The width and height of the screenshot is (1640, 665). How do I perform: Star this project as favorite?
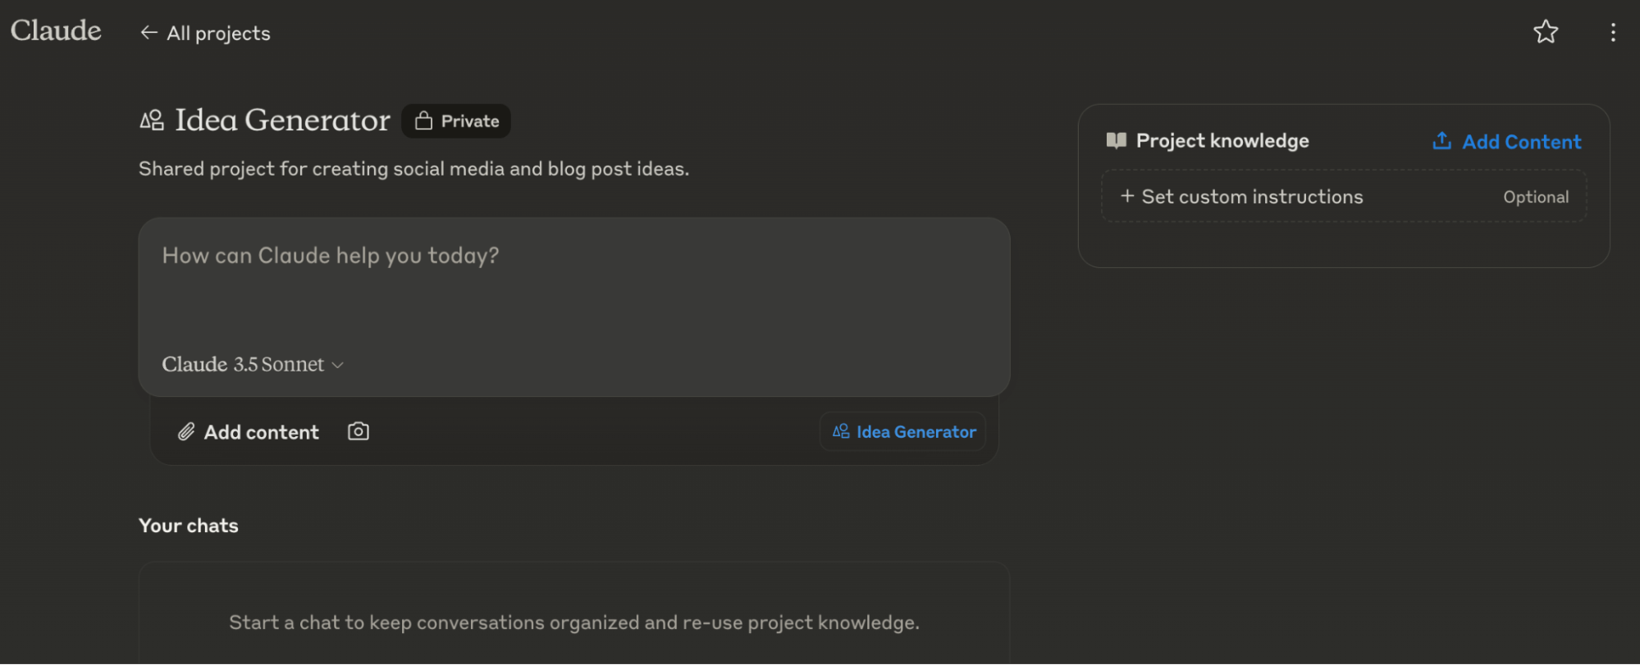(1546, 32)
